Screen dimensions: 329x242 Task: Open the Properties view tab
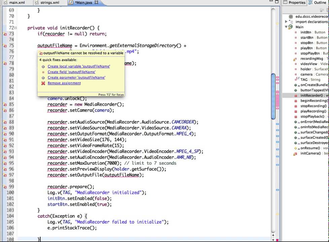(x=294, y=2)
